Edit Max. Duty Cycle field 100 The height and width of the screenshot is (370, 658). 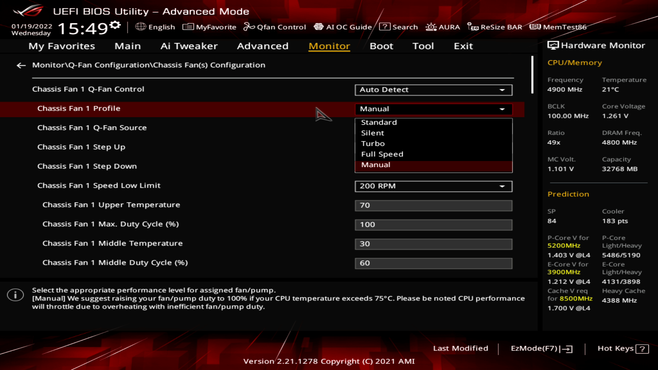[x=434, y=225]
